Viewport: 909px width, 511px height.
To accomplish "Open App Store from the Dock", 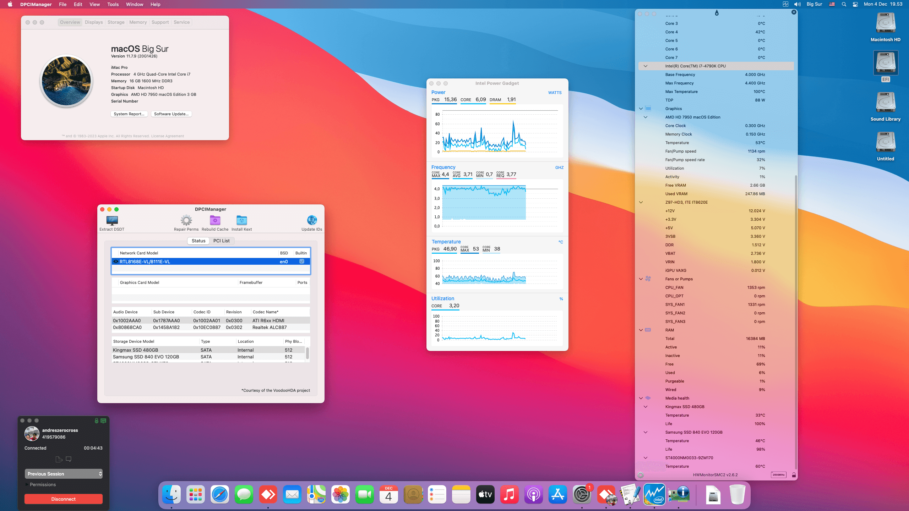I will 557,494.
